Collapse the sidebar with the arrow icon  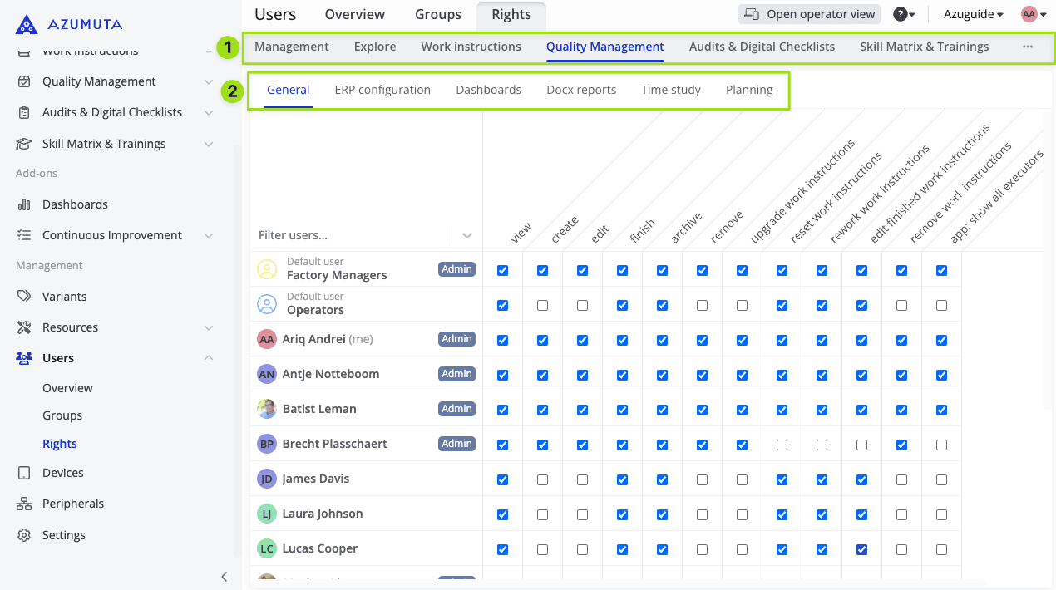point(224,577)
